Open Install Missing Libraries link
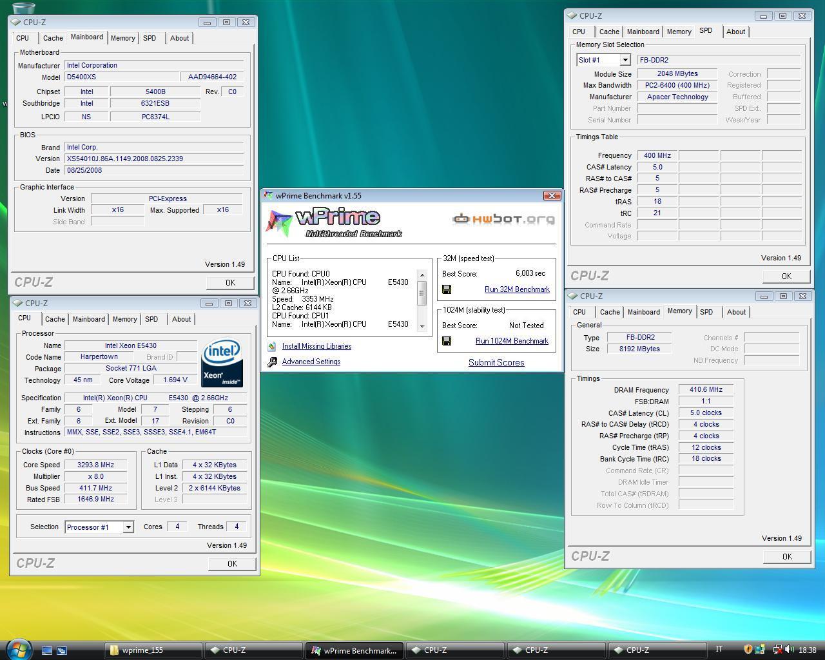The height and width of the screenshot is (660, 825). (x=316, y=346)
